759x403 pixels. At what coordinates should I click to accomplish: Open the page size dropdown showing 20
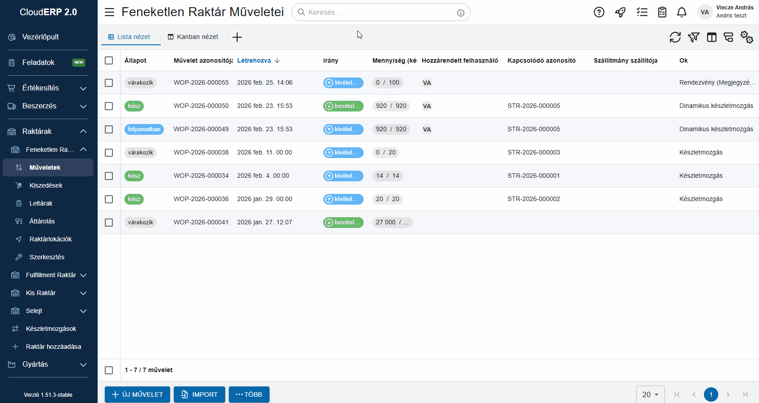[650, 394]
